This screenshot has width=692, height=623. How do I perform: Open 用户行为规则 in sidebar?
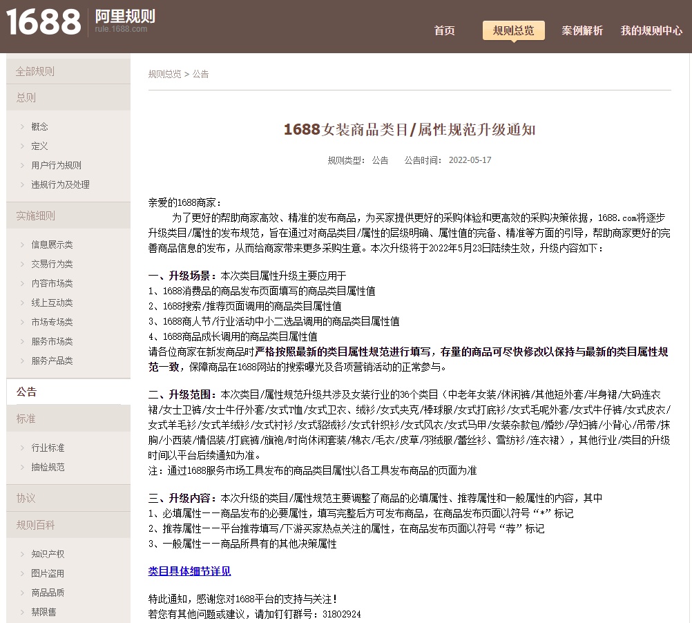[x=56, y=166]
